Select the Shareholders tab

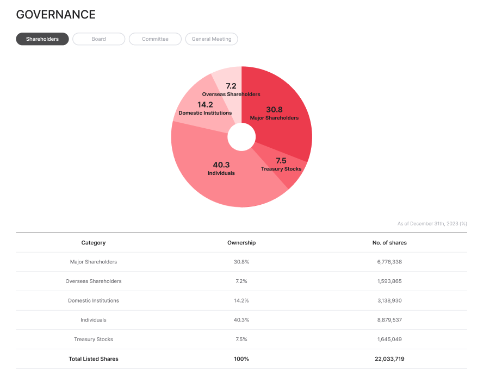pyautogui.click(x=42, y=39)
